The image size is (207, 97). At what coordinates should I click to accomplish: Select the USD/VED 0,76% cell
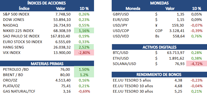pos(197,36)
